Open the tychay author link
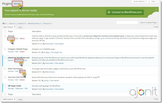This screenshot has width=163, height=104. point(46,81)
